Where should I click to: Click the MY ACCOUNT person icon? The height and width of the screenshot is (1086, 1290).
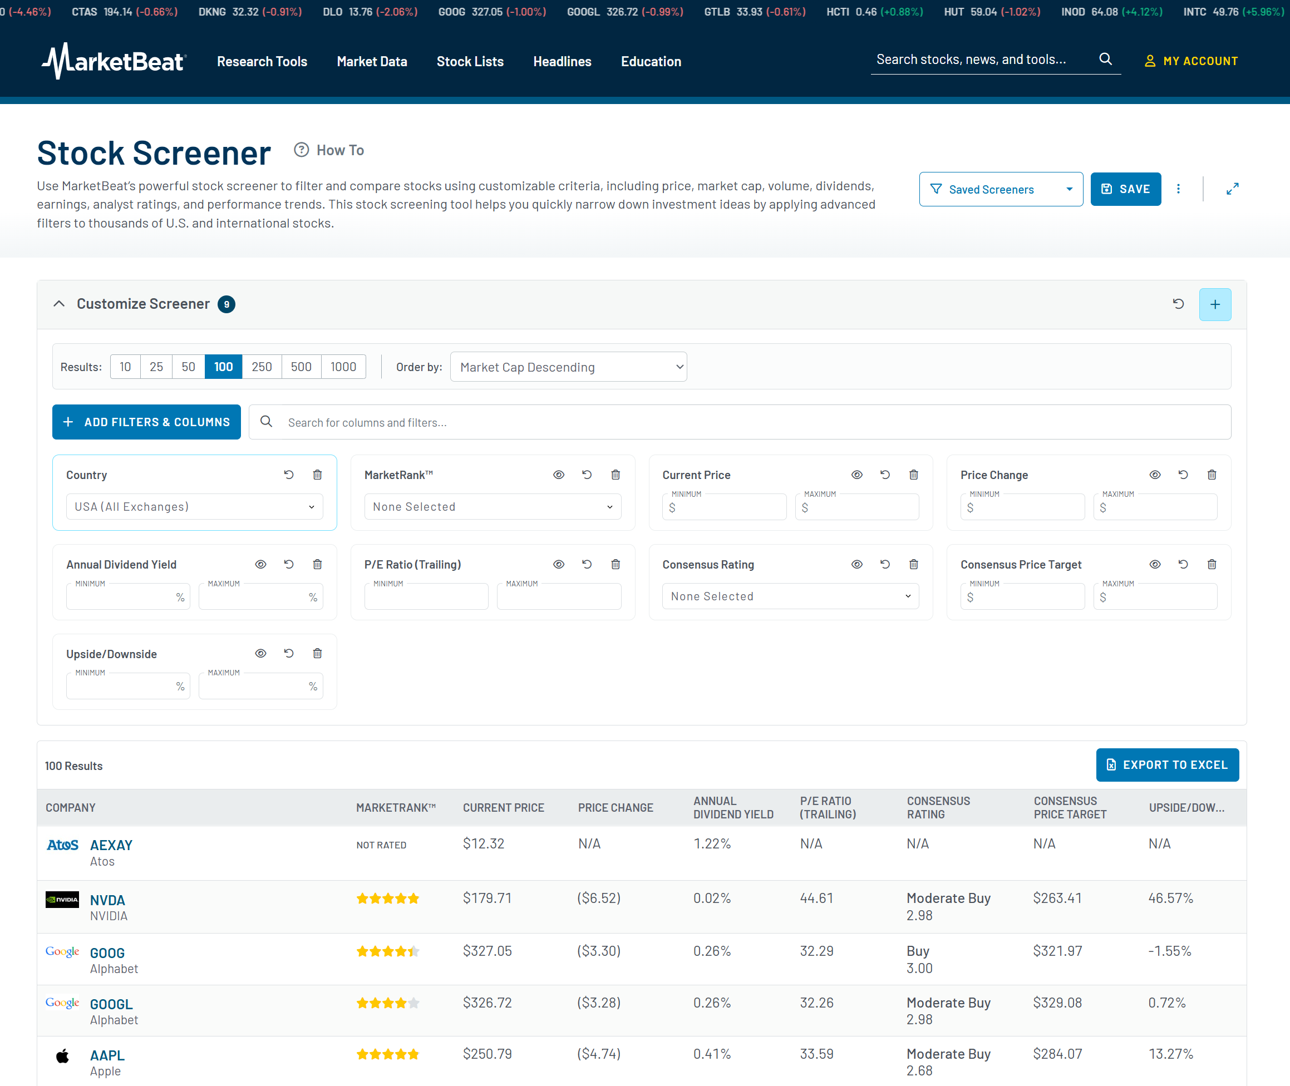click(x=1150, y=60)
